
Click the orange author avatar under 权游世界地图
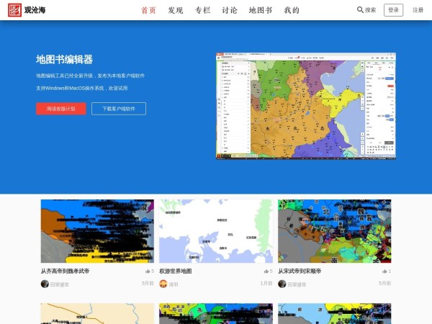[x=163, y=284]
